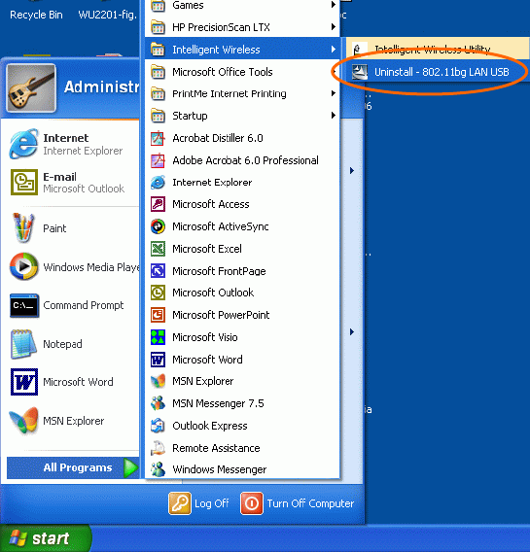Open Microsoft Visio icon
The width and height of the screenshot is (530, 552).
[159, 337]
